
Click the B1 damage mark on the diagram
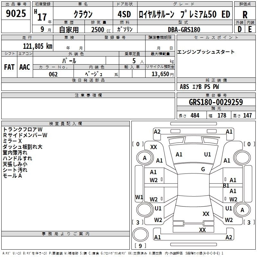point(226,185)
